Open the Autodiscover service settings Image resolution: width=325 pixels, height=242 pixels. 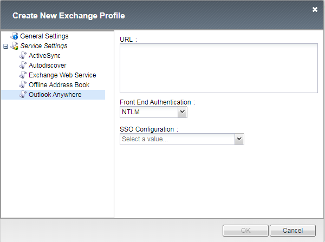(x=47, y=66)
